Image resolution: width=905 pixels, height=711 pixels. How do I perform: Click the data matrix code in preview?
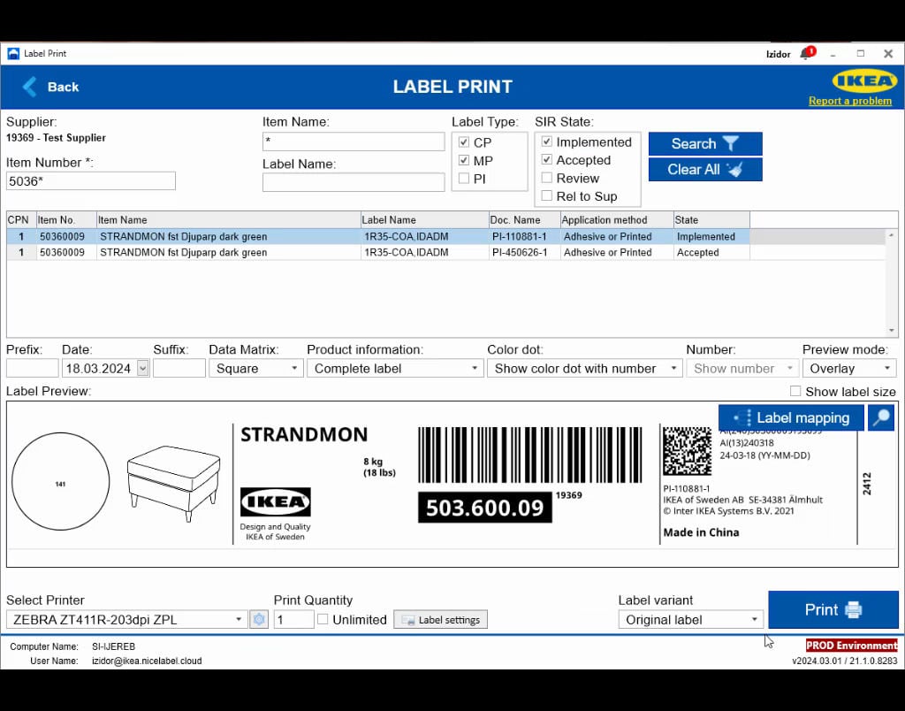click(x=687, y=451)
